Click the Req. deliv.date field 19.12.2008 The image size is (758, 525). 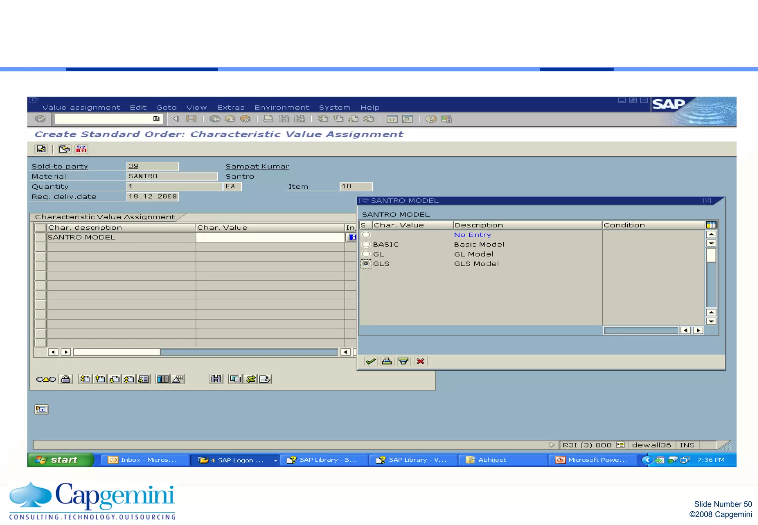[x=152, y=196]
